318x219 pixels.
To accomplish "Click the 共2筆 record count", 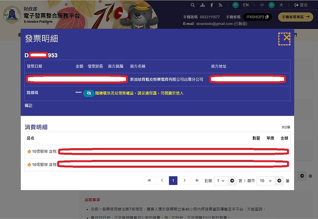I will 286,127.
